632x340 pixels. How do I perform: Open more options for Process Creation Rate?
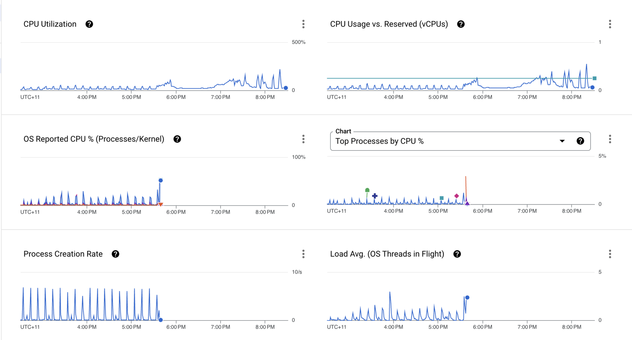click(303, 254)
